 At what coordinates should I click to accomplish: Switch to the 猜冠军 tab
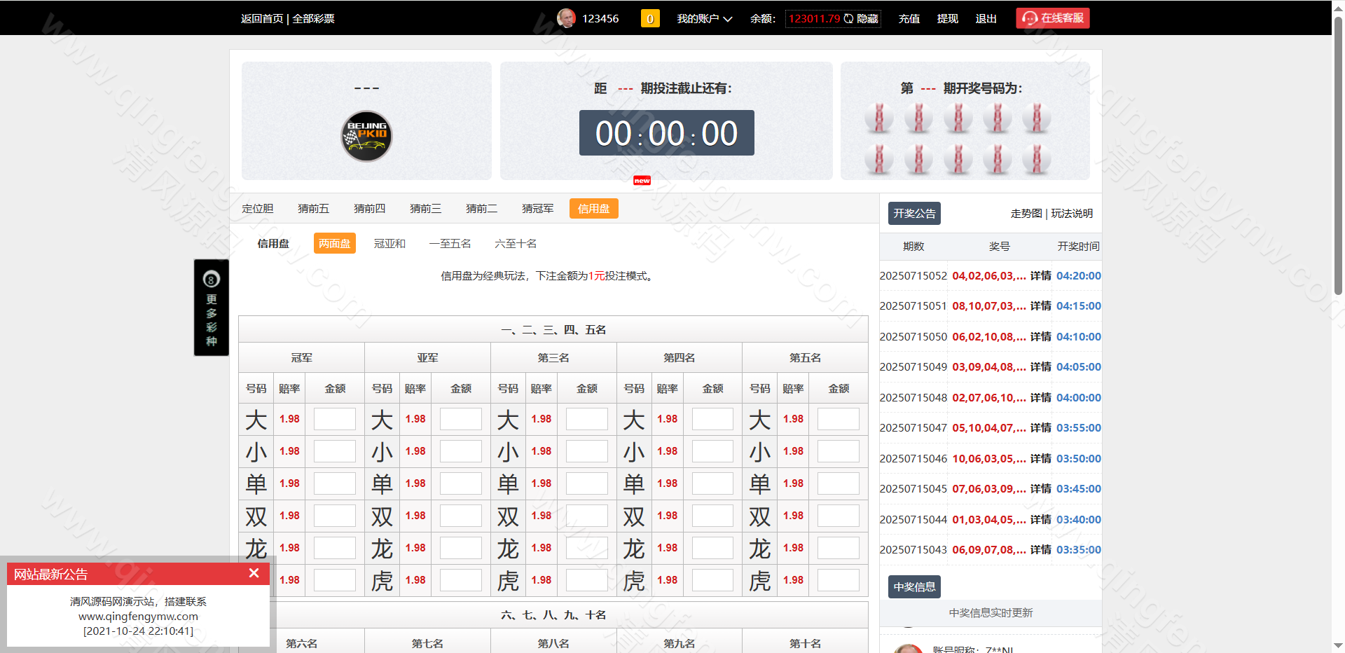[x=537, y=209]
